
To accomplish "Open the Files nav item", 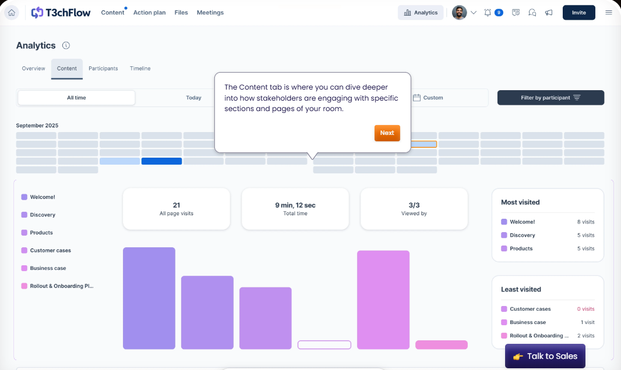I will coord(181,13).
